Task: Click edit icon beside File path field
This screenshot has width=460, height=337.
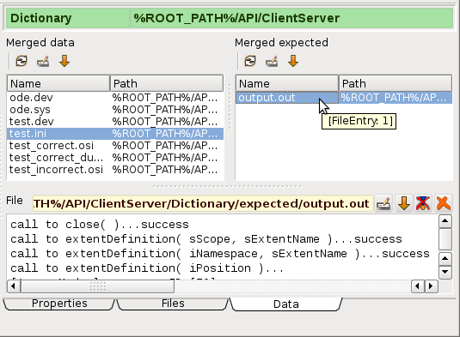Action: (383, 203)
